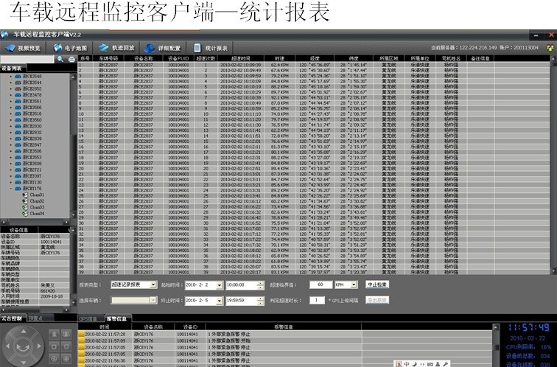Expand the 浙CE3548 device tree node
Screen dimensions: 557x367
click(x=10, y=76)
